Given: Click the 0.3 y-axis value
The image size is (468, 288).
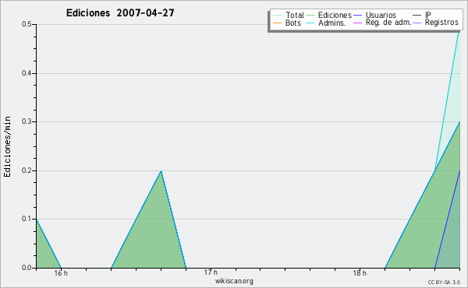Looking at the screenshot, I should (27, 121).
